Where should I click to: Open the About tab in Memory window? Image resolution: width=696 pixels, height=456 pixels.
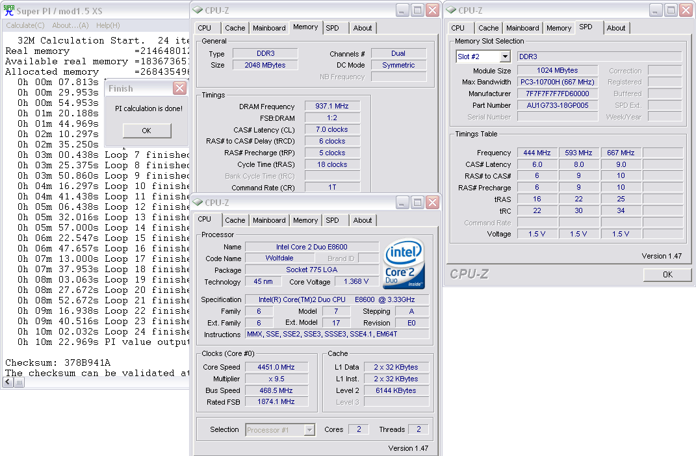click(363, 28)
